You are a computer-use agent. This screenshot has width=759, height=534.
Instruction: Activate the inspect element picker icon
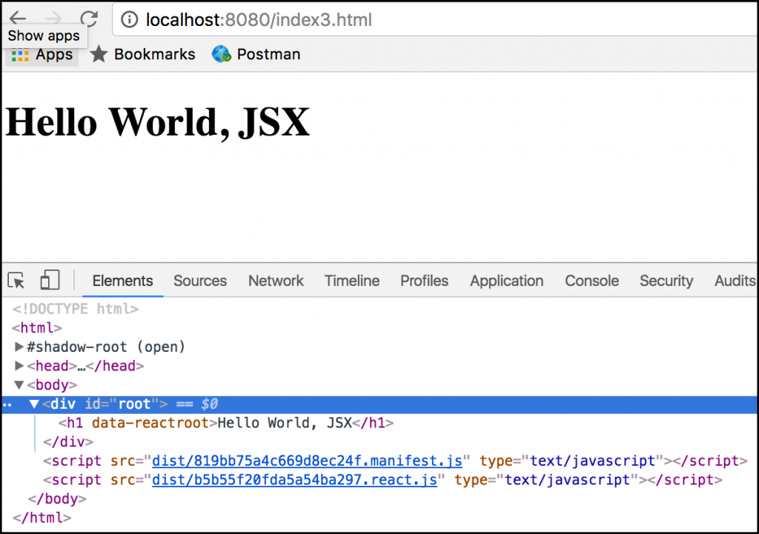tap(16, 281)
